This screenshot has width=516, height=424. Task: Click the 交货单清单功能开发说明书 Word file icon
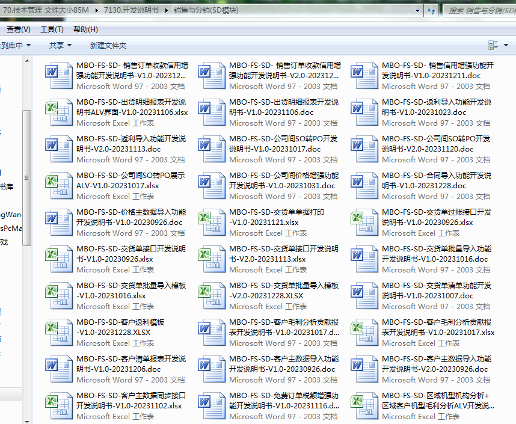363,296
